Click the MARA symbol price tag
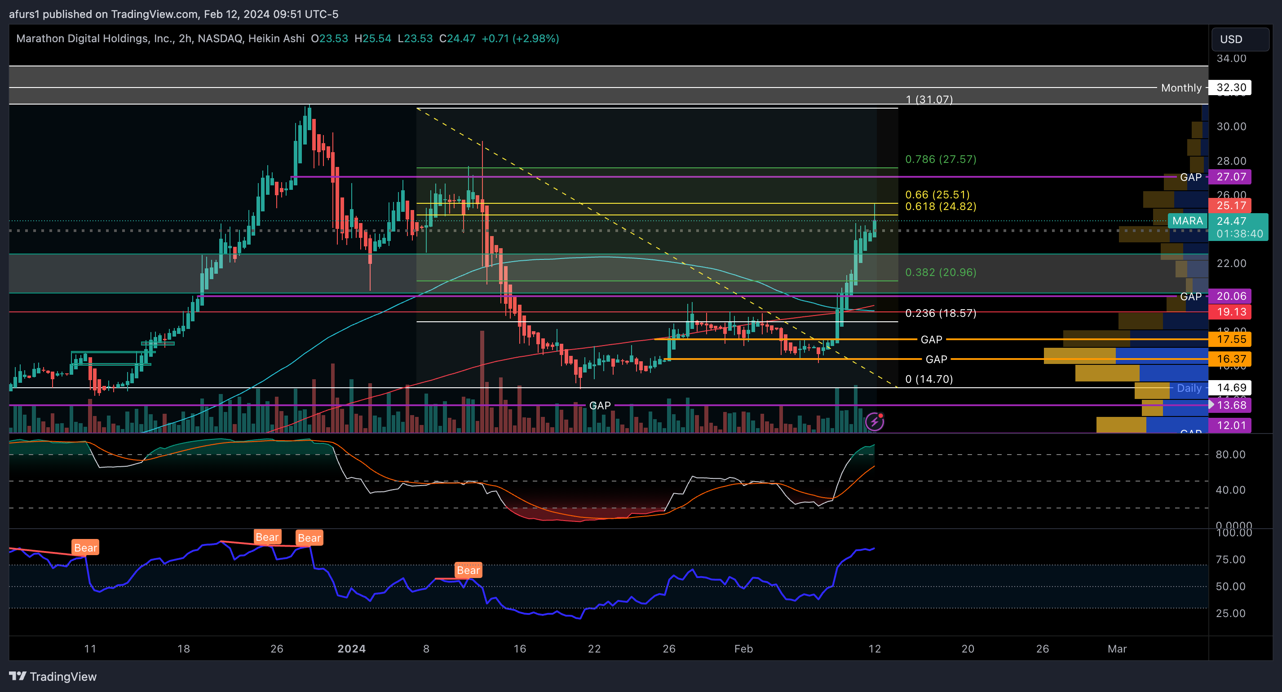The width and height of the screenshot is (1282, 692). tap(1187, 221)
